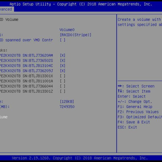The height and width of the screenshot is (162, 162).
Task: Uncheck disk SN:BTLJ736502S checkbox
Action: 63,61
